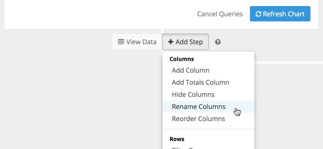This screenshot has height=149, width=323.
Task: Click the table grid icon beside View Data
Action: (x=121, y=42)
